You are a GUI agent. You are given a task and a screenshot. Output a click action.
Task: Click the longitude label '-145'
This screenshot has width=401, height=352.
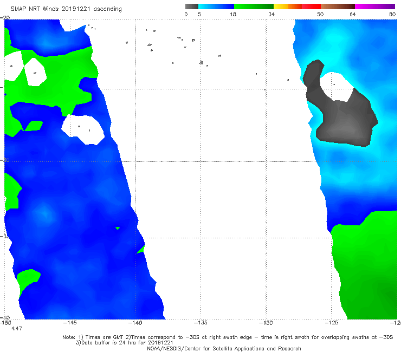click(x=70, y=323)
